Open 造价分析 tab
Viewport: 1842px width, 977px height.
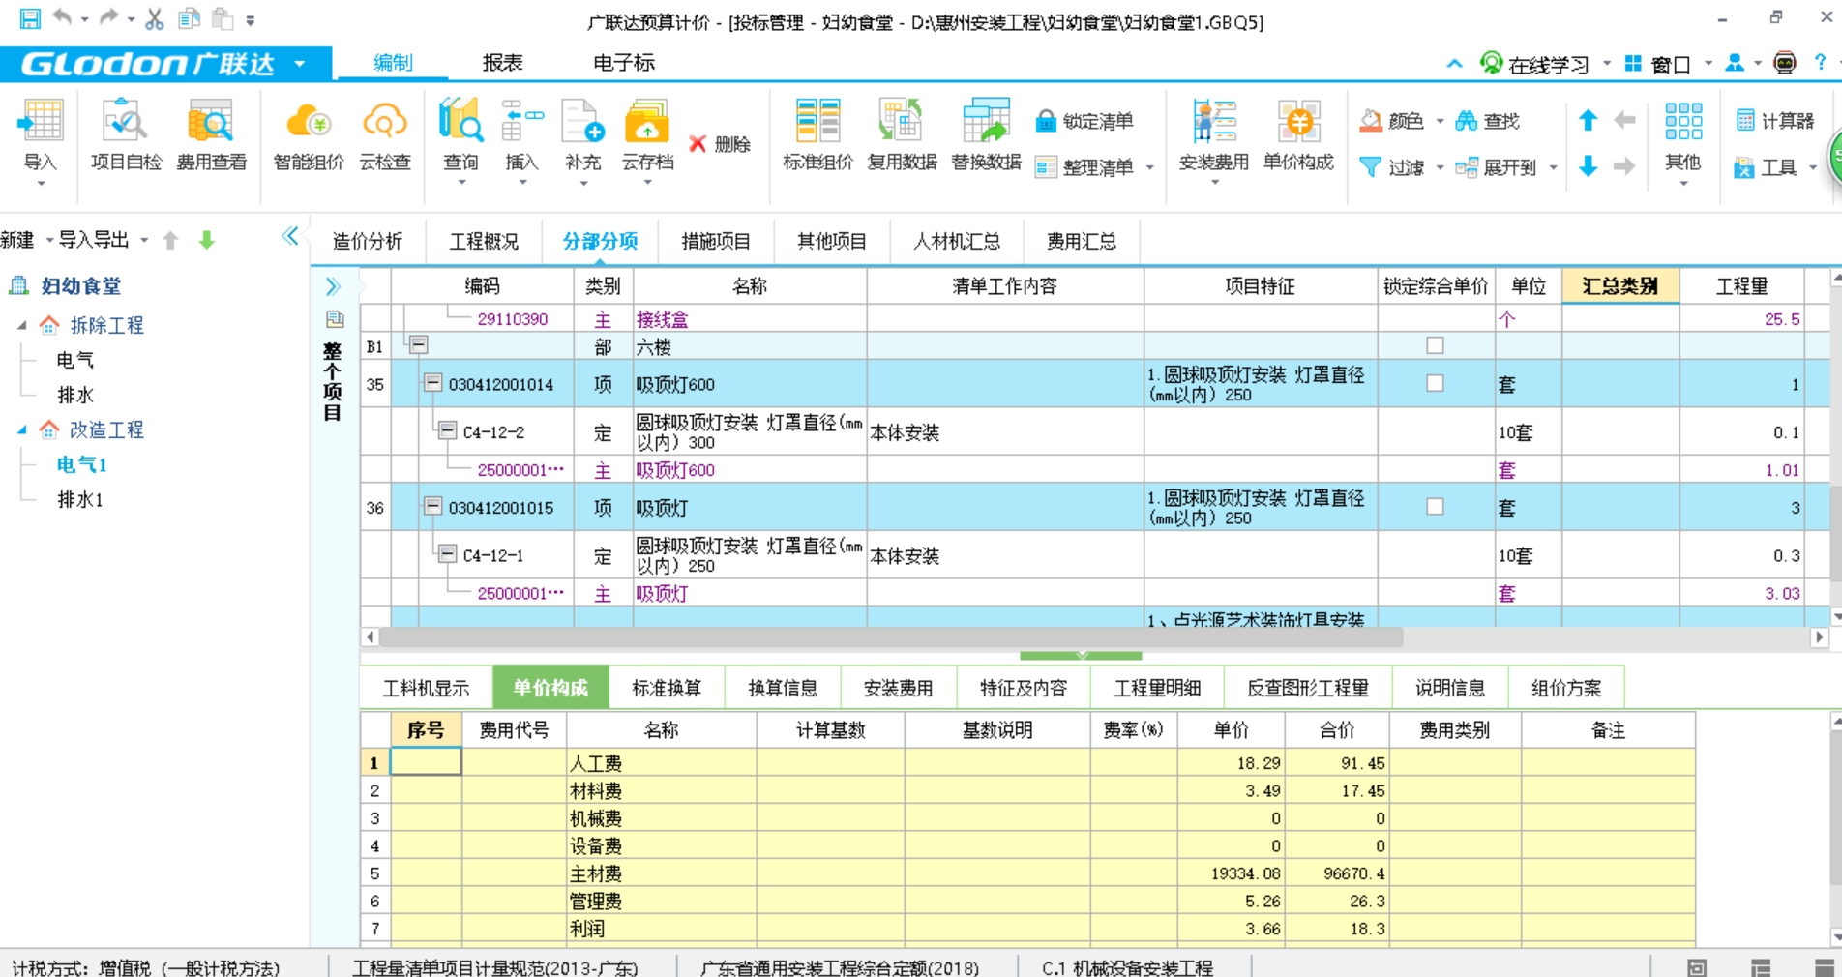coord(367,241)
